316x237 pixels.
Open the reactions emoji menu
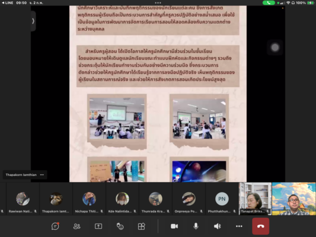coord(120,226)
